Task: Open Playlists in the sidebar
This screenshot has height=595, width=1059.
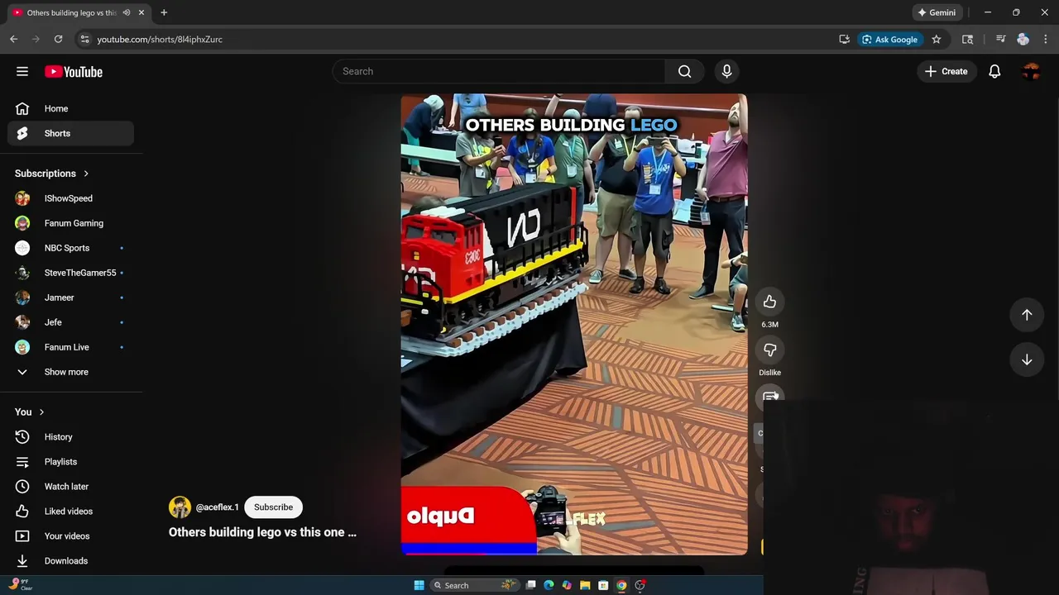Action: click(71, 461)
